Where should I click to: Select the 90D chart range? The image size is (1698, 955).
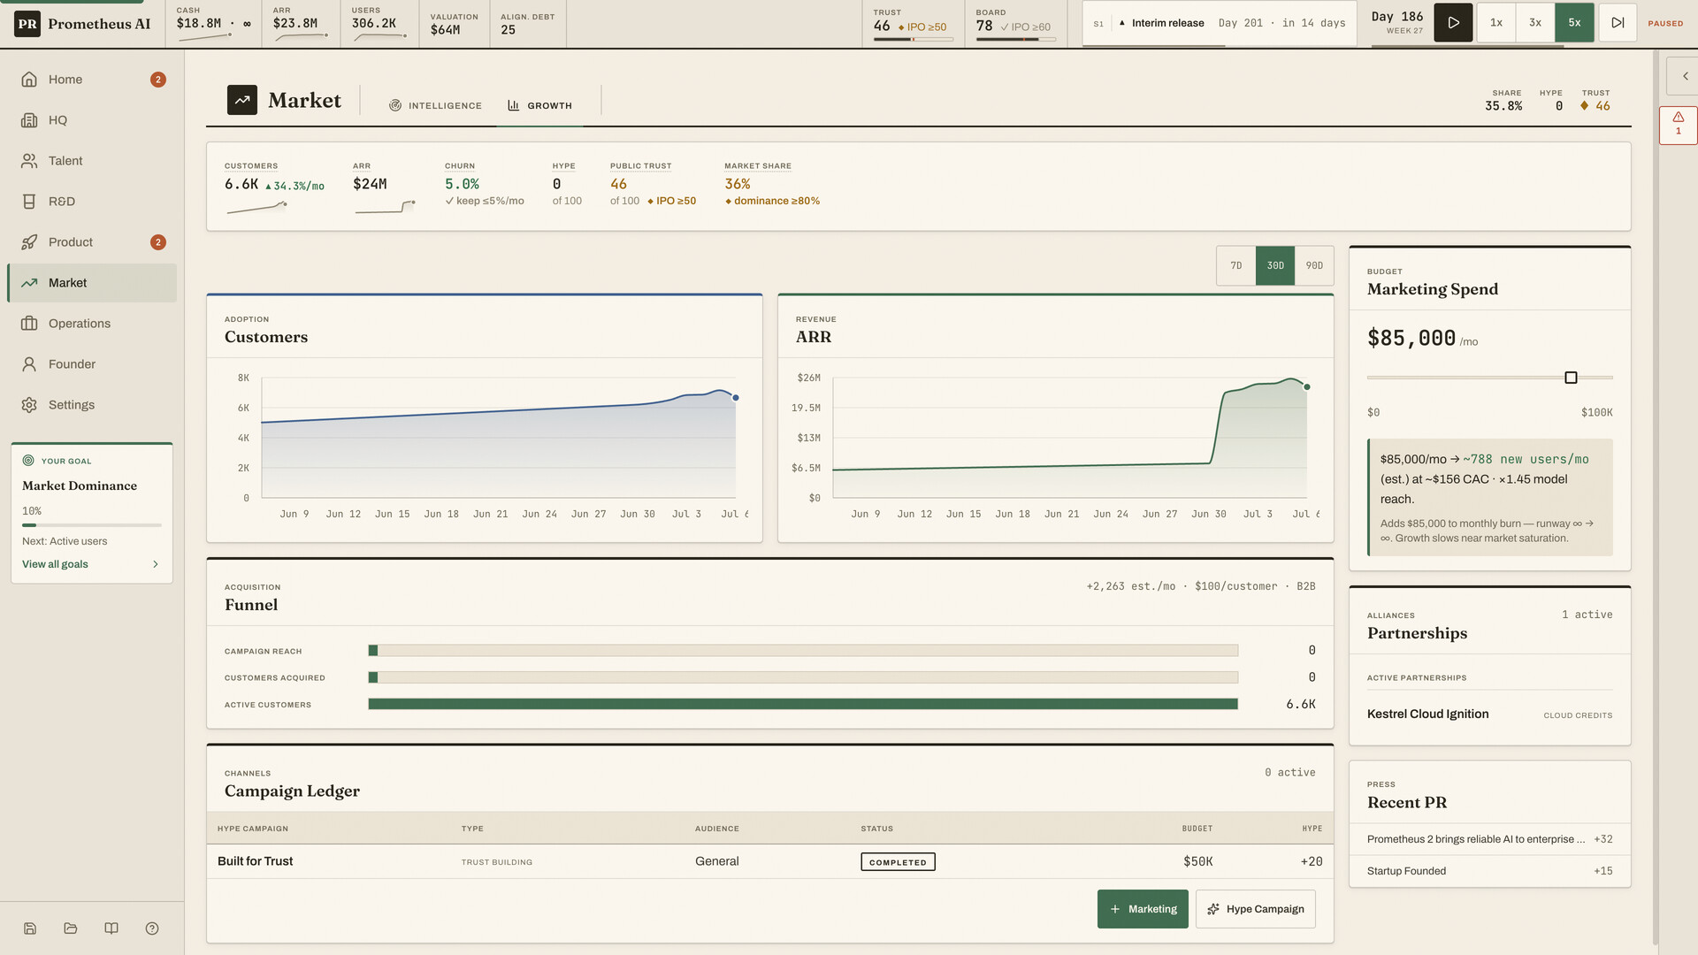click(1314, 265)
